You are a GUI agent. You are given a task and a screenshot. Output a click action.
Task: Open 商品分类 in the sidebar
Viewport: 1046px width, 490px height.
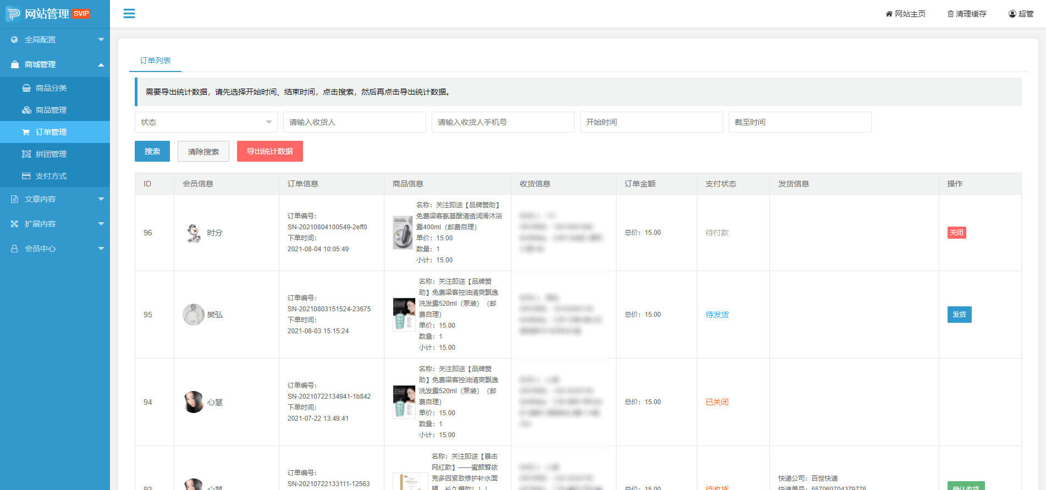(51, 88)
